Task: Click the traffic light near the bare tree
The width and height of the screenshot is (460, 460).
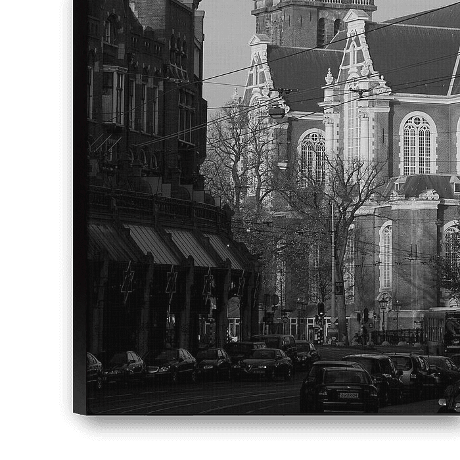Action: (x=321, y=310)
